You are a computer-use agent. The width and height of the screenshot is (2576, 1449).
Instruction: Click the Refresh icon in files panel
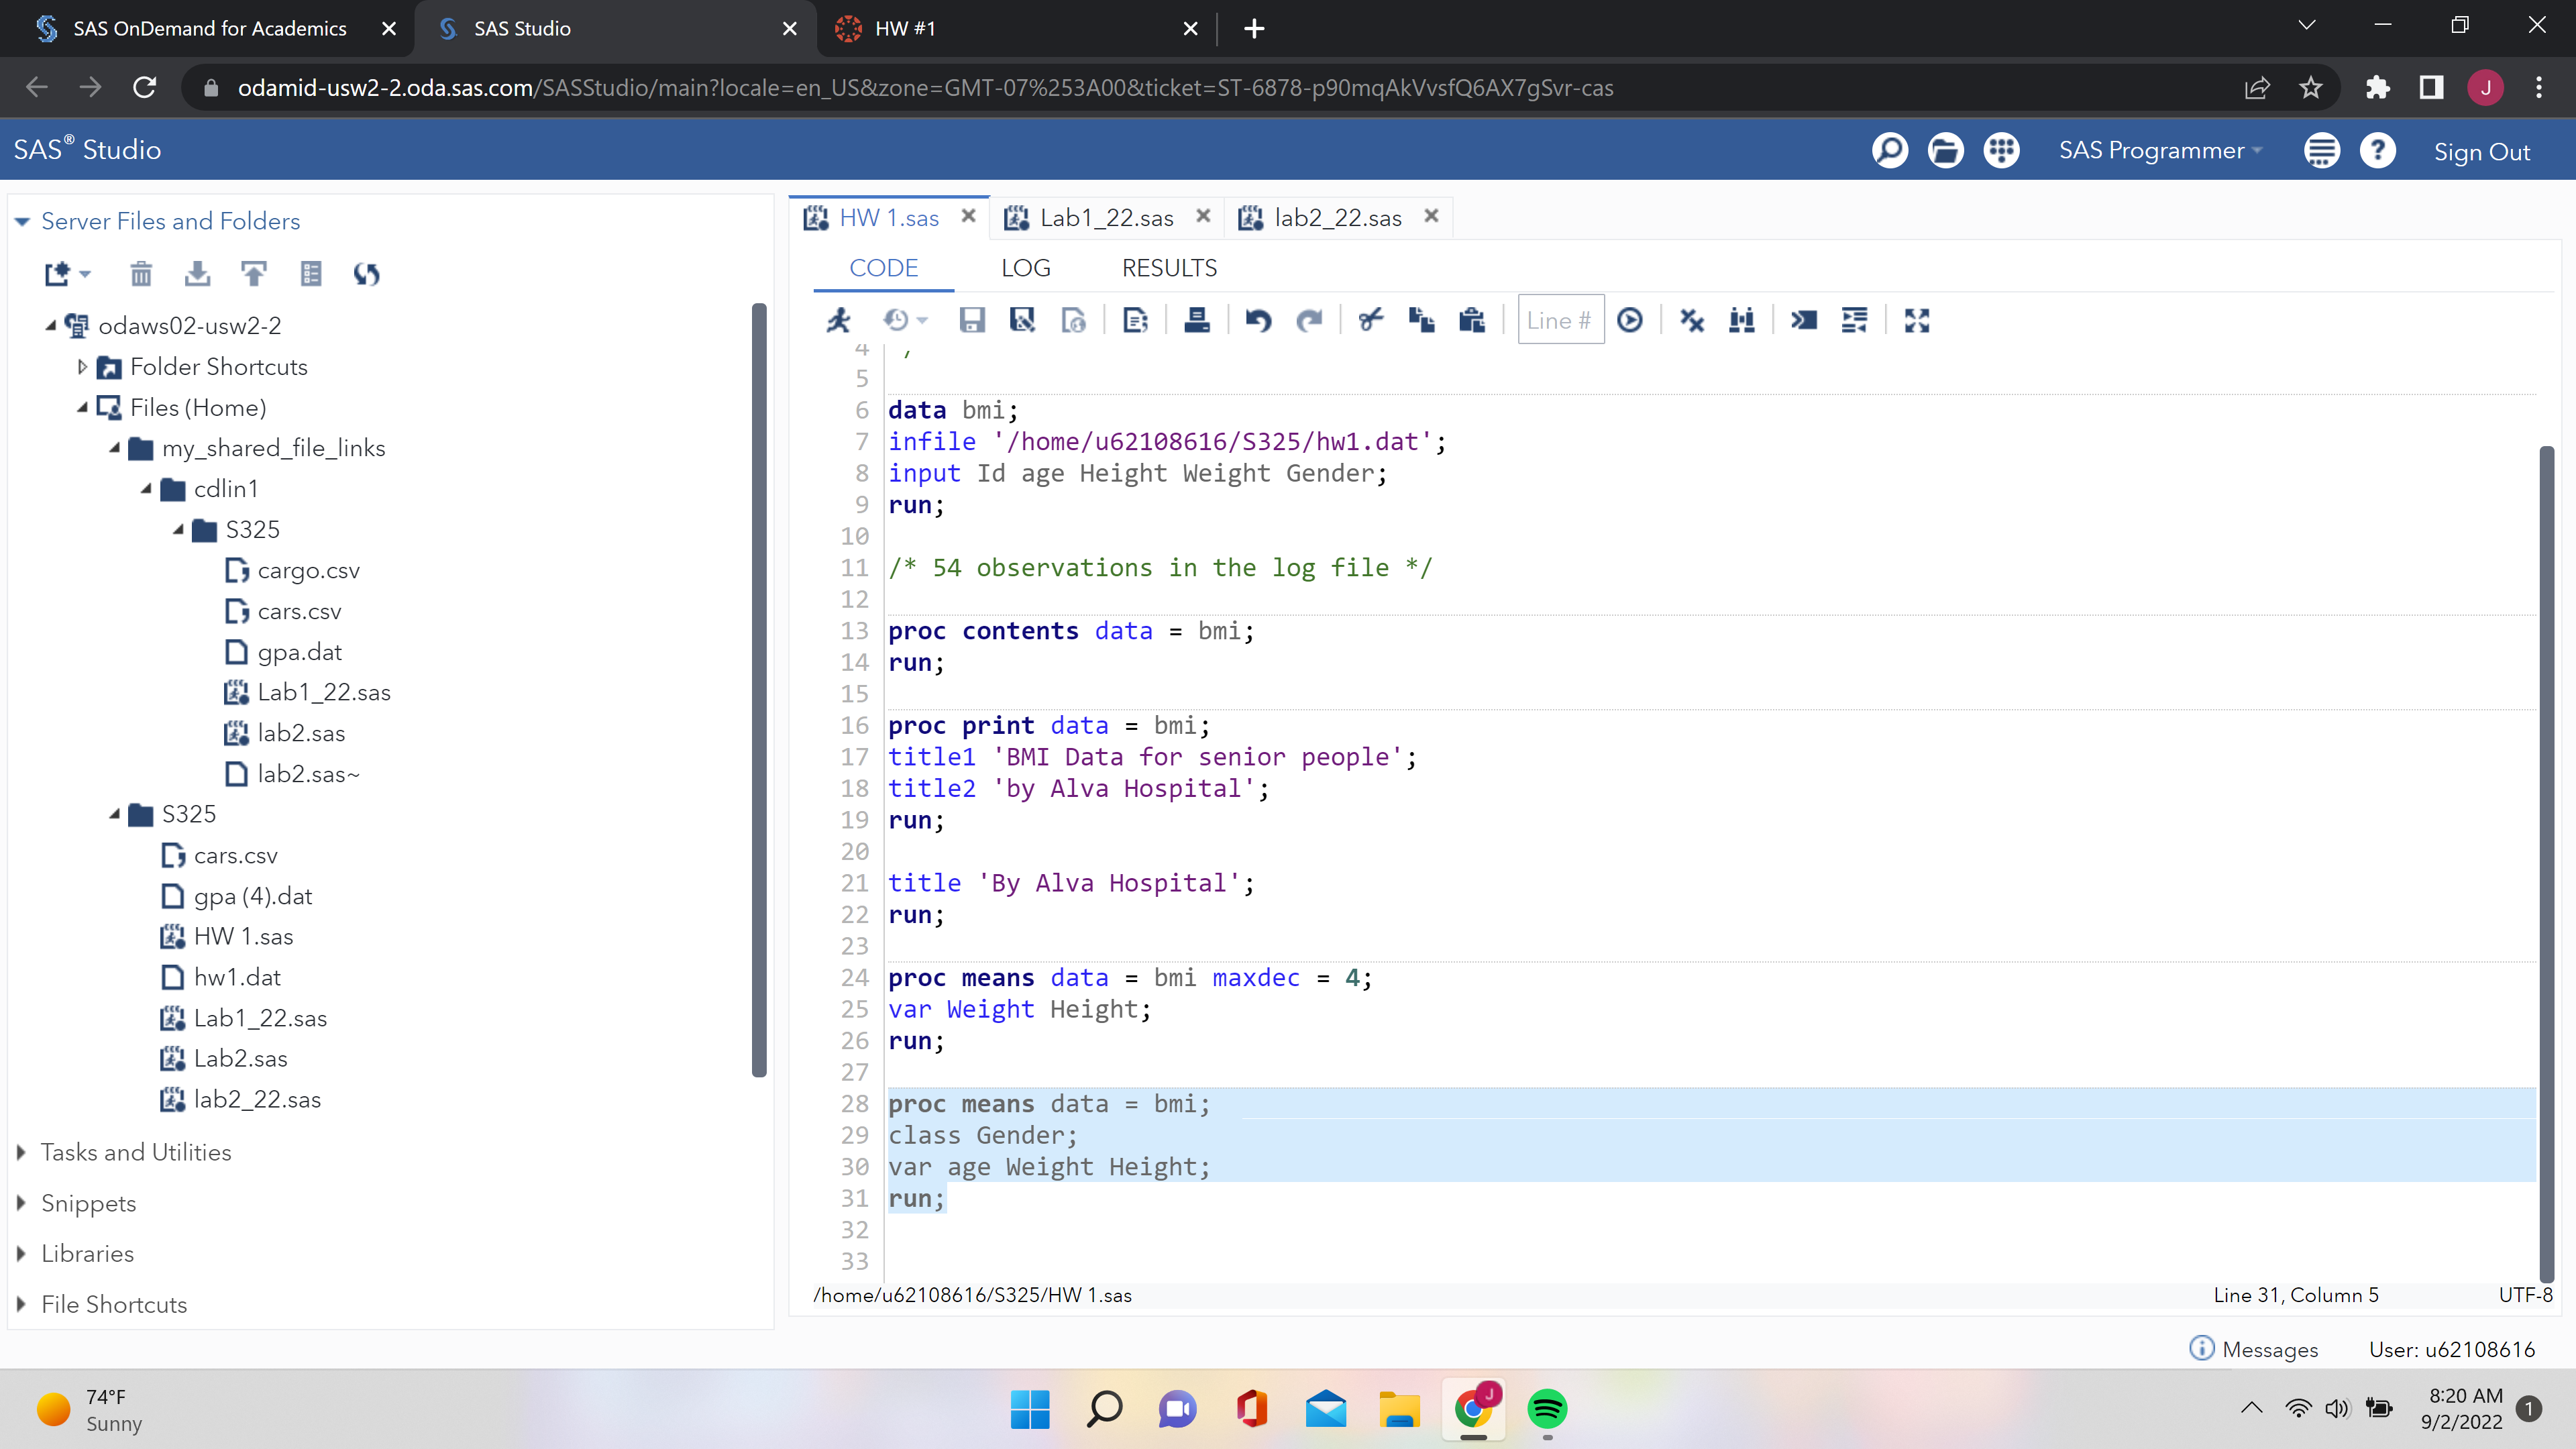click(x=367, y=273)
